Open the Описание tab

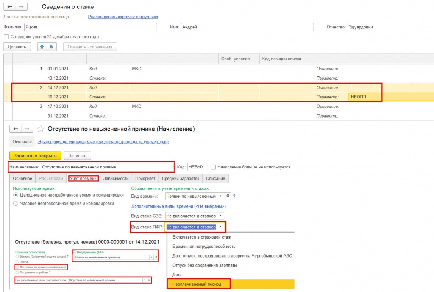(215, 178)
